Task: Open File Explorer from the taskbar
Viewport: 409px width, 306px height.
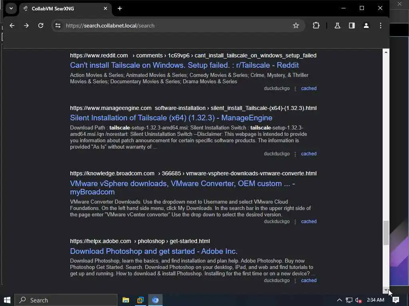Action: [x=126, y=300]
